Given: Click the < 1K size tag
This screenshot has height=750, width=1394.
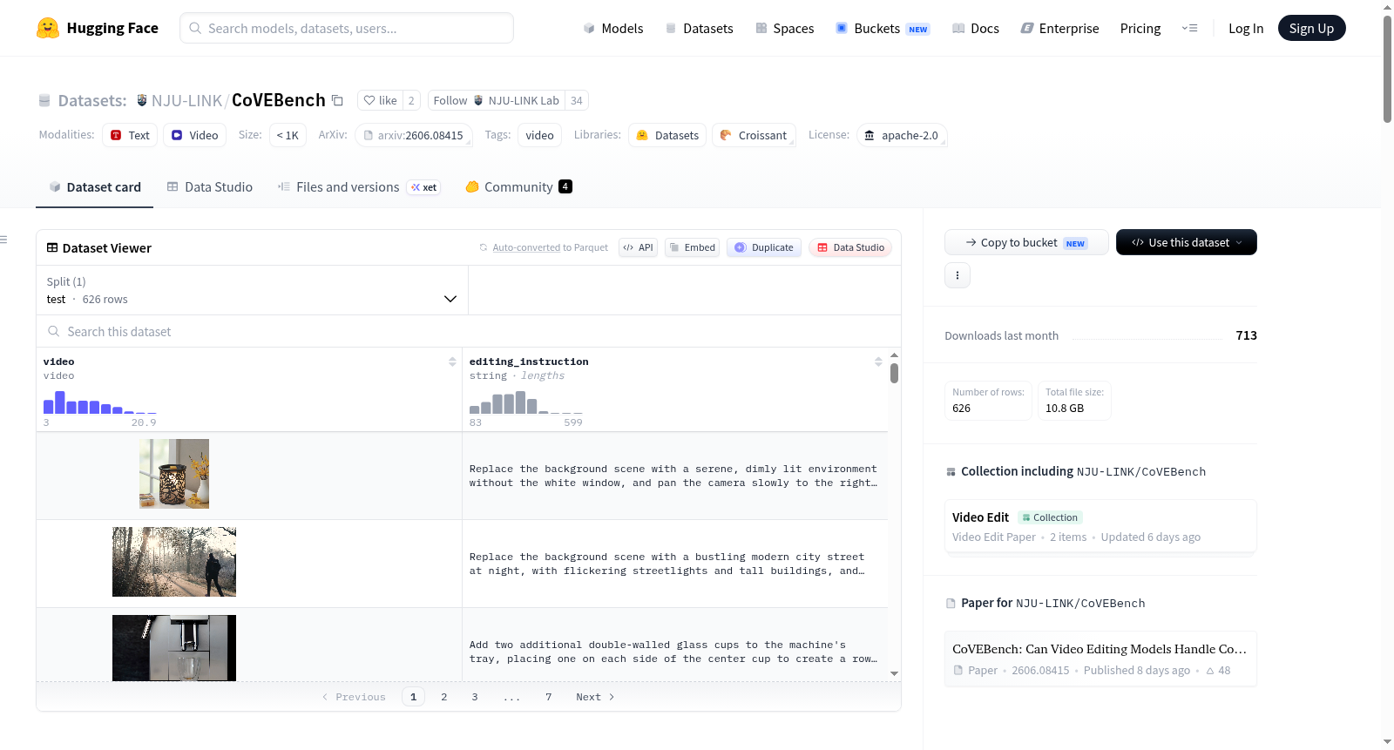Looking at the screenshot, I should pyautogui.click(x=288, y=135).
